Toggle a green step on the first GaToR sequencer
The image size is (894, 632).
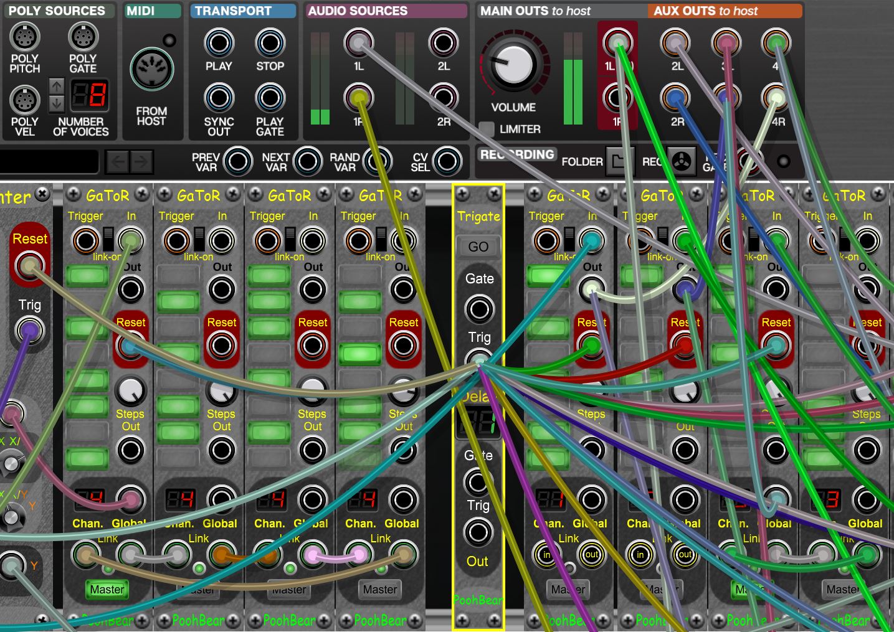[87, 275]
